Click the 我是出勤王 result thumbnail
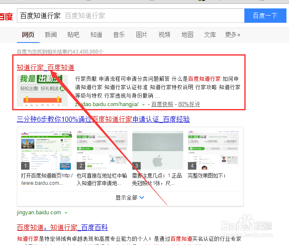 click(x=42, y=91)
